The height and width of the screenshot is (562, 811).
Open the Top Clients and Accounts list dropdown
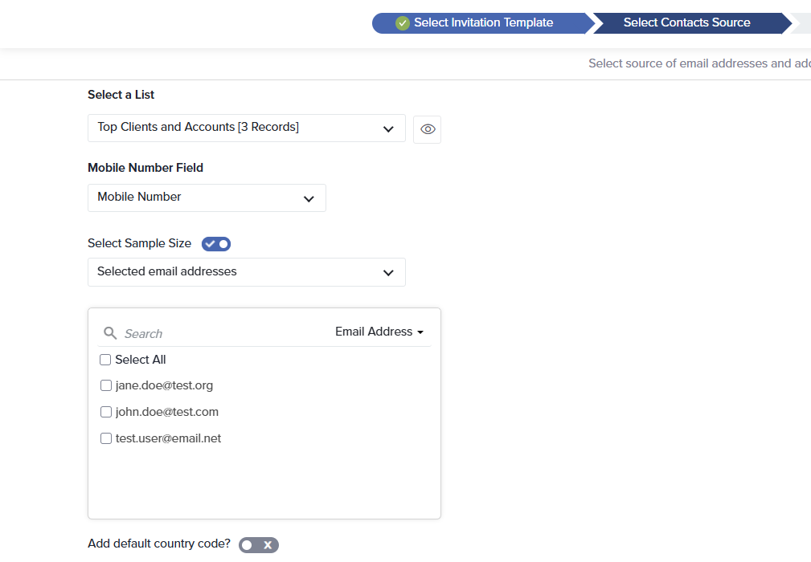pos(246,128)
